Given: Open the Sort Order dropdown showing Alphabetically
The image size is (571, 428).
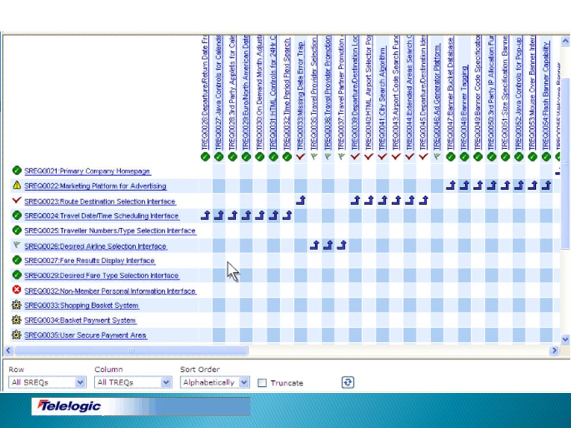Looking at the screenshot, I should coord(215,382).
